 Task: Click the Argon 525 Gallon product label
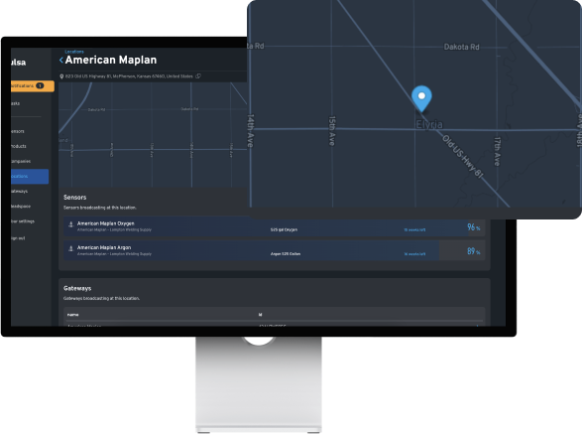point(286,254)
